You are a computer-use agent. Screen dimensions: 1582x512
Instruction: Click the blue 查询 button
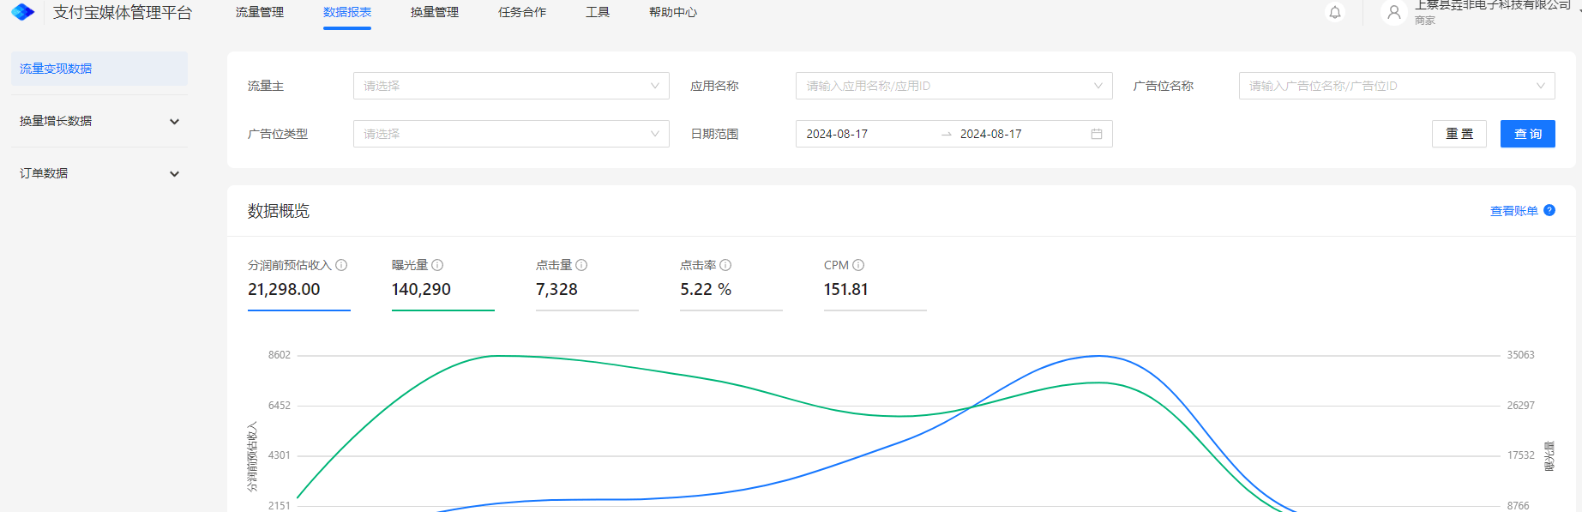coord(1527,134)
